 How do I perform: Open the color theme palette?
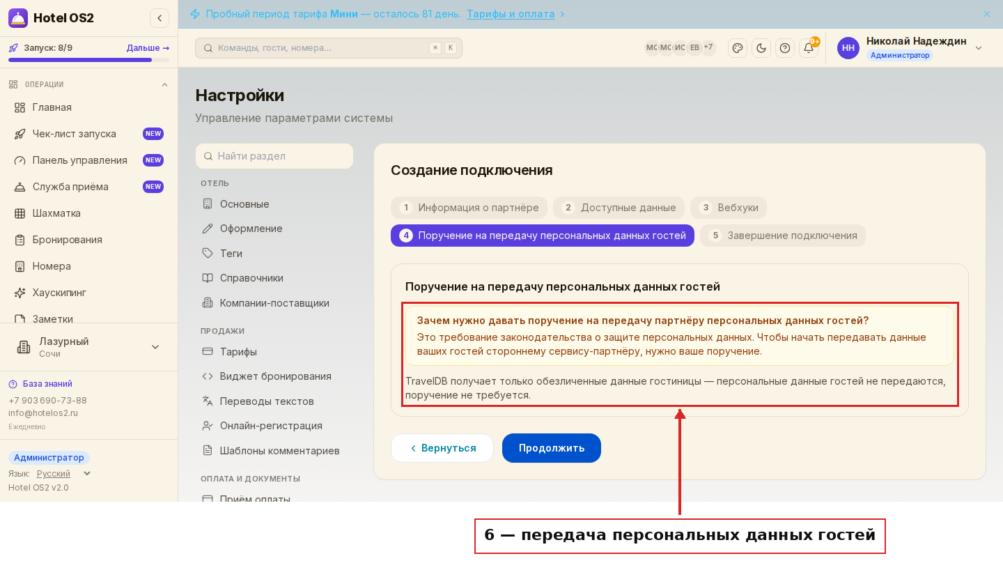tap(738, 48)
